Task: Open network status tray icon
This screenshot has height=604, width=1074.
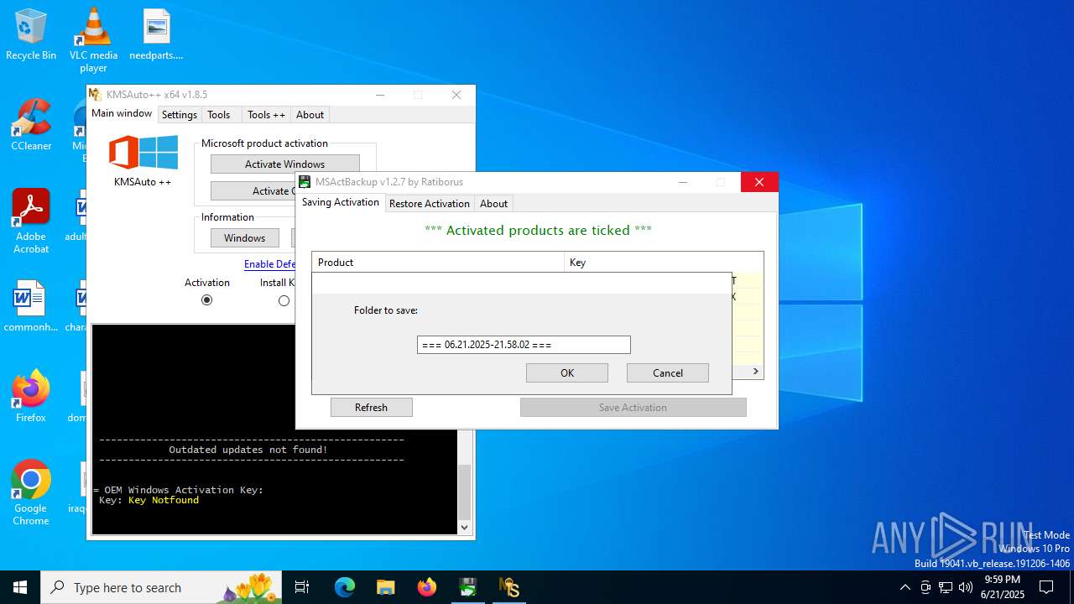Action: pyautogui.click(x=946, y=587)
